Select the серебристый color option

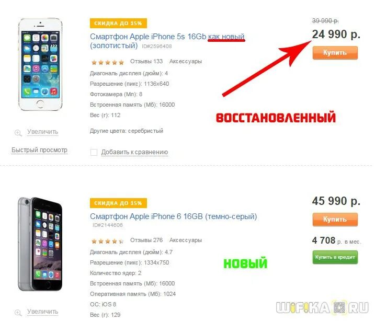click(x=145, y=131)
